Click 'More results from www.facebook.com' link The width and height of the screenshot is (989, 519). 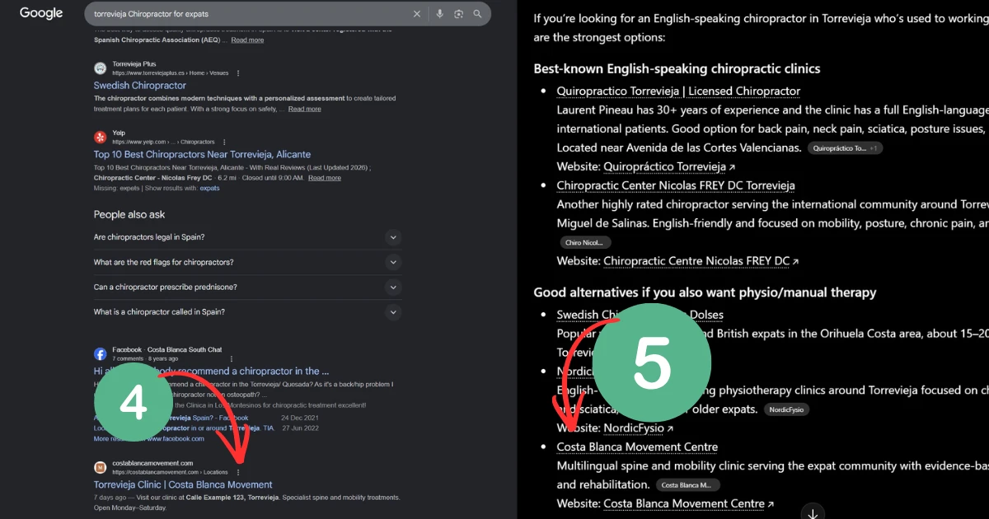click(x=148, y=439)
